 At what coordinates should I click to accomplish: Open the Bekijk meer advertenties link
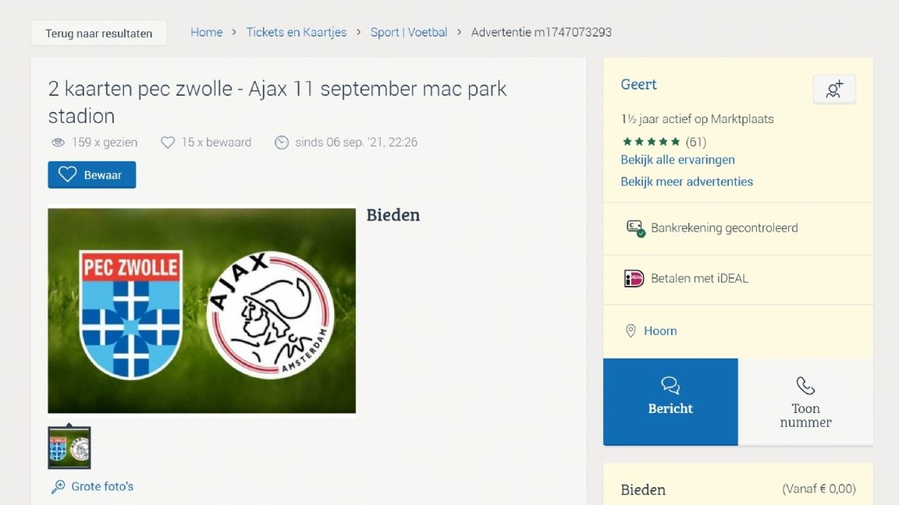click(x=687, y=182)
